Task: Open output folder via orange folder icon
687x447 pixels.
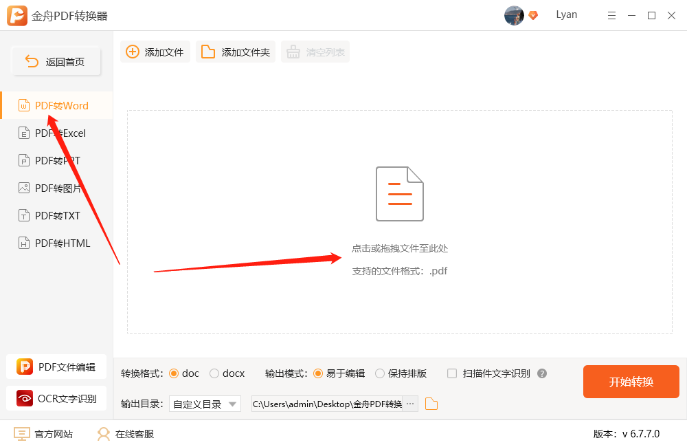Action: [431, 404]
